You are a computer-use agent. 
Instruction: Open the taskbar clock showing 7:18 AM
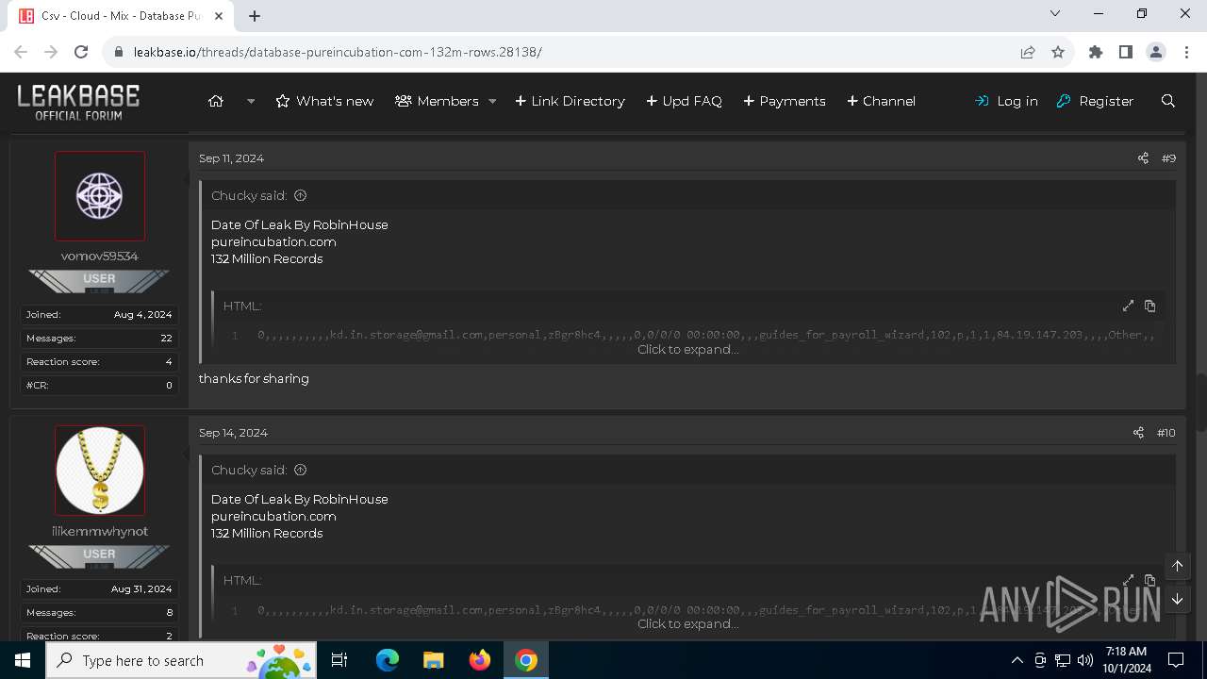click(x=1125, y=660)
